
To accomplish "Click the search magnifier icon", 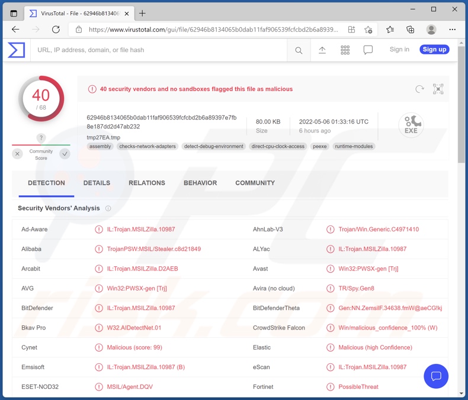I will 299,50.
